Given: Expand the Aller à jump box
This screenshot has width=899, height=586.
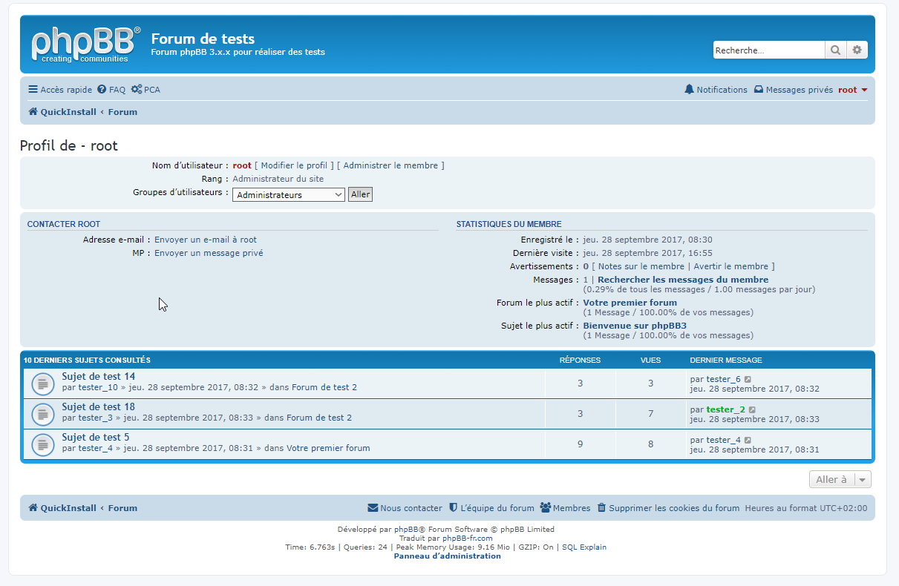Looking at the screenshot, I should [x=840, y=480].
